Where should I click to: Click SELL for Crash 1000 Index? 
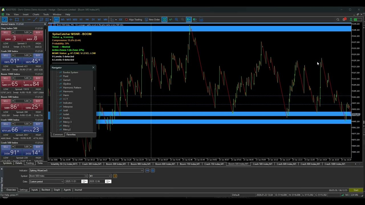(5, 124)
